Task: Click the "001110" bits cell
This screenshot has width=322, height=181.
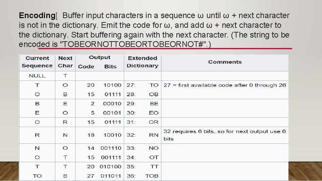Action: coord(111,148)
